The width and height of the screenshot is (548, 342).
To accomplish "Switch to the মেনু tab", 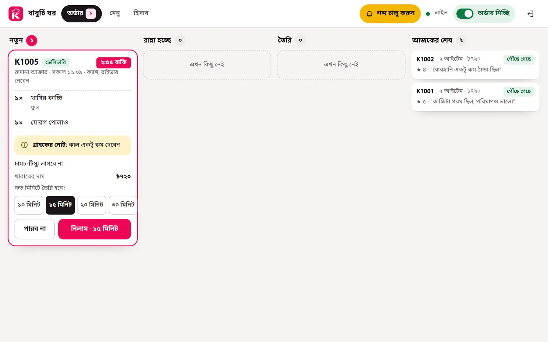I will tap(115, 14).
